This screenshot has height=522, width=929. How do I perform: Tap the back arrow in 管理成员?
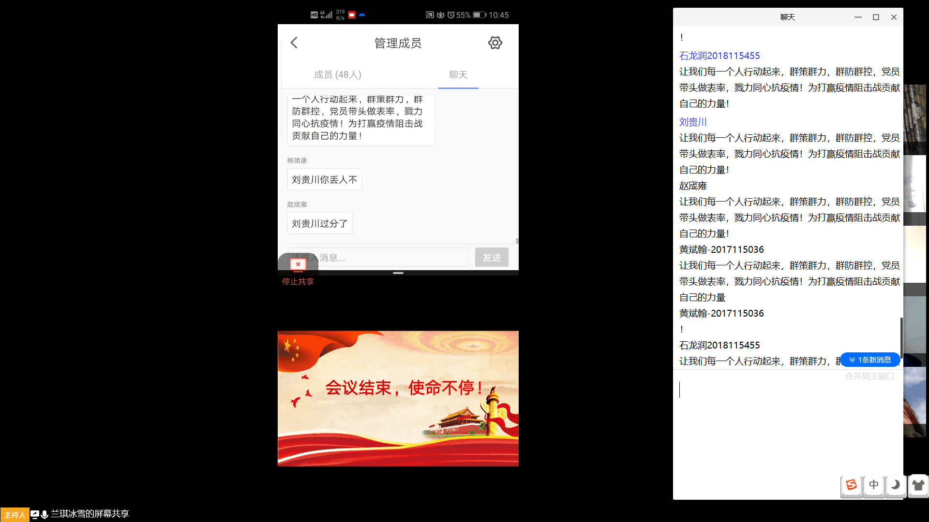pyautogui.click(x=294, y=43)
